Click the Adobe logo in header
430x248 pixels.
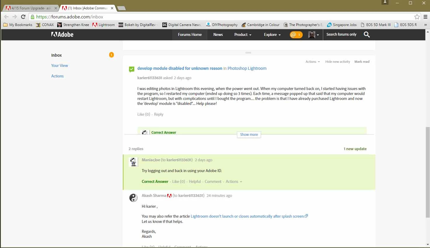(x=62, y=34)
